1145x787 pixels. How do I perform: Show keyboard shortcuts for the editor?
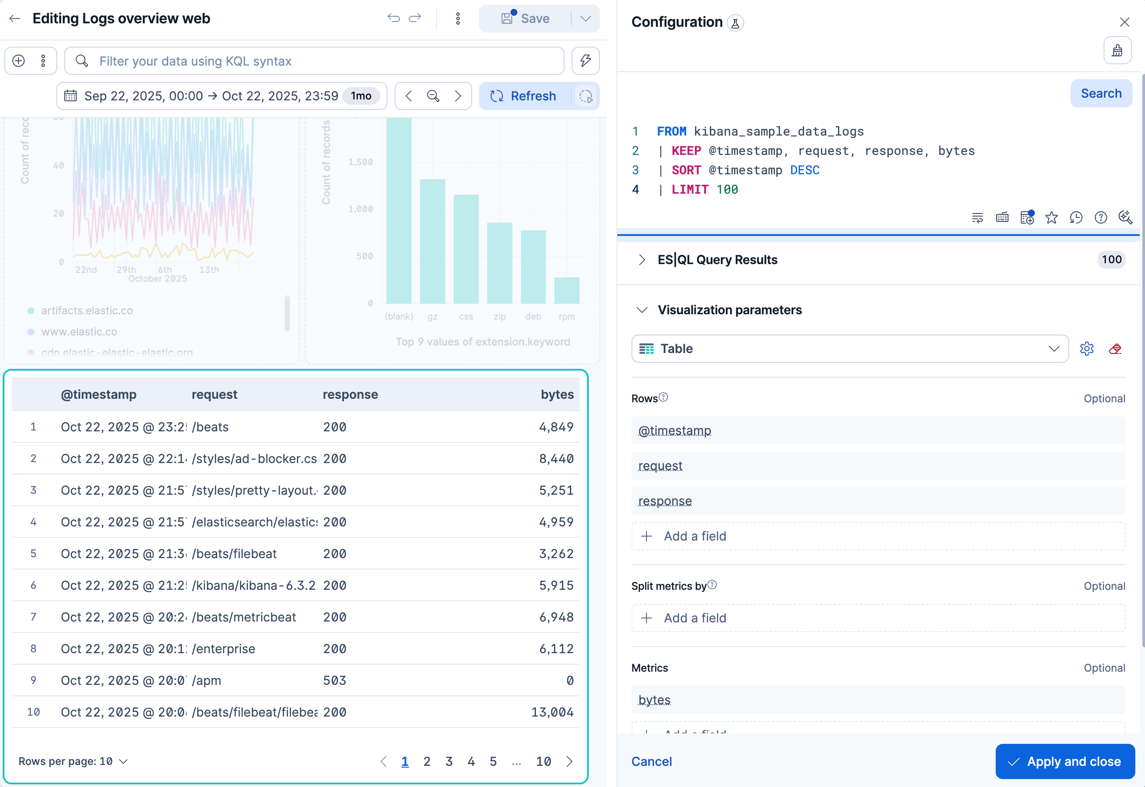pos(1002,217)
